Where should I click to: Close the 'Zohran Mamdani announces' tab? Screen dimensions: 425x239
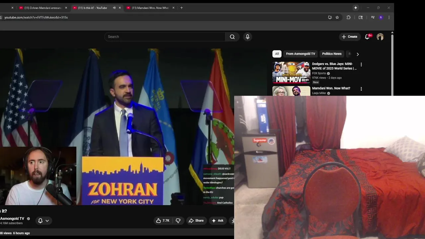(x=66, y=8)
